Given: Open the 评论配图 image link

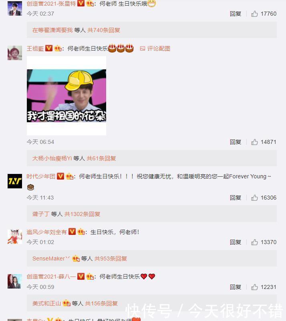Looking at the screenshot, I should pyautogui.click(x=155, y=48).
